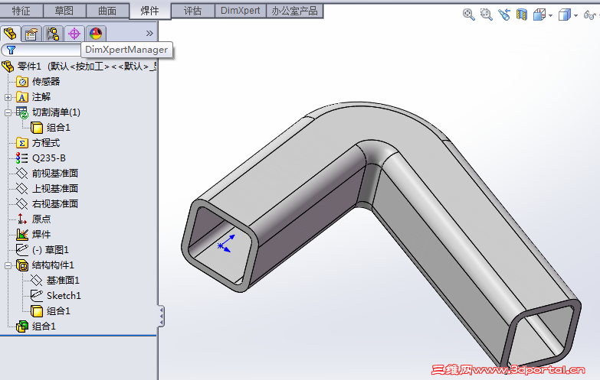Open the FeatureManager design tree tab

click(x=10, y=34)
